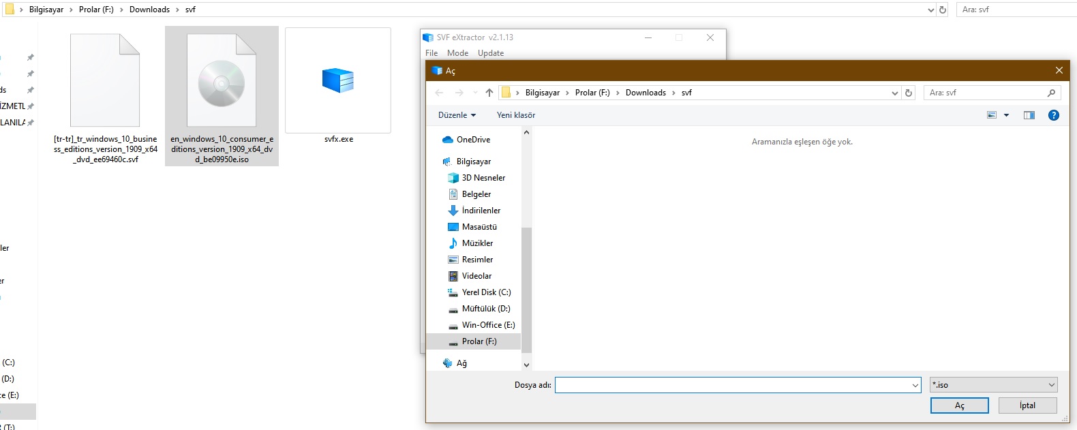Click the dialog search magnifier icon
The height and width of the screenshot is (430, 1077).
pyautogui.click(x=1051, y=93)
